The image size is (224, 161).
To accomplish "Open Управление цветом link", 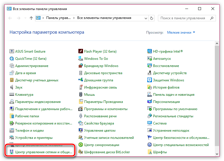I will click(x=100, y=131).
